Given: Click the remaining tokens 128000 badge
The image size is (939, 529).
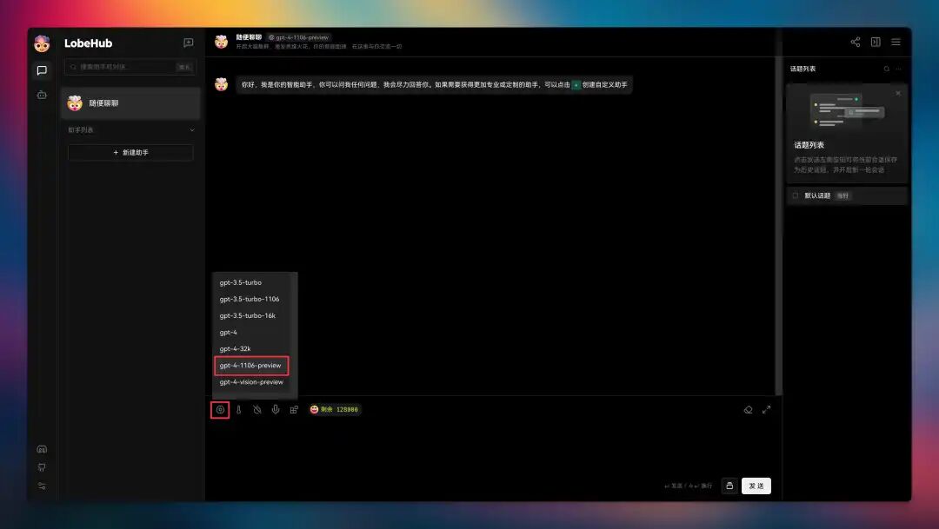Looking at the screenshot, I should 334,409.
